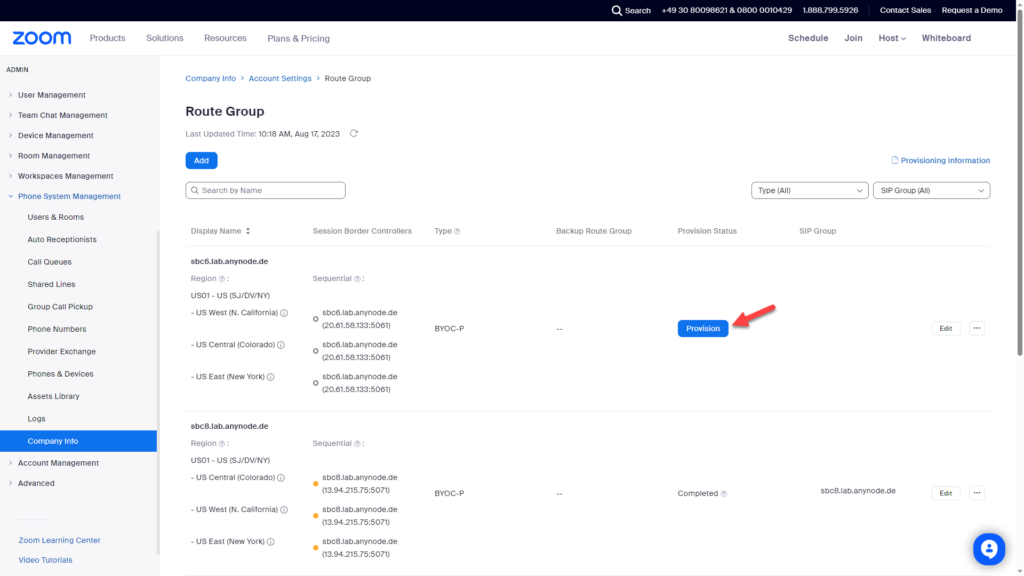Click help icon next to Type column
The width and height of the screenshot is (1024, 576).
click(x=457, y=231)
